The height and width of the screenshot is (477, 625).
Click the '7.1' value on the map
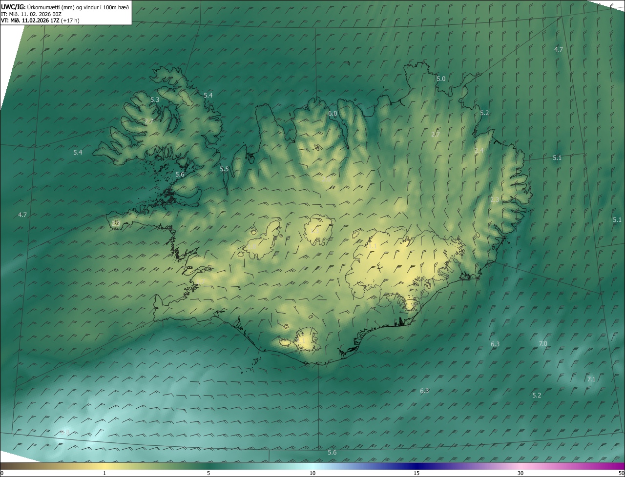[591, 379]
